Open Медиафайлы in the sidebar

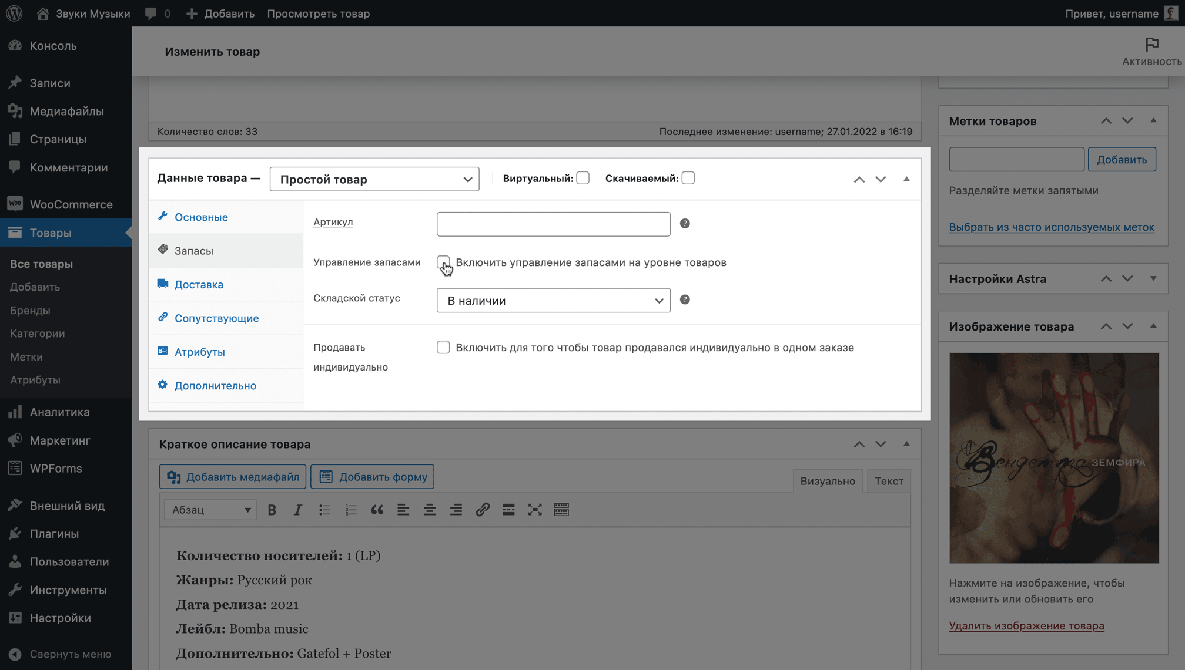click(x=65, y=111)
